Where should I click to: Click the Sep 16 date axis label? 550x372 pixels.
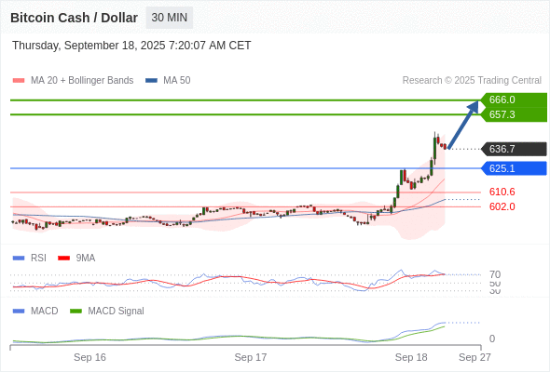[89, 357]
